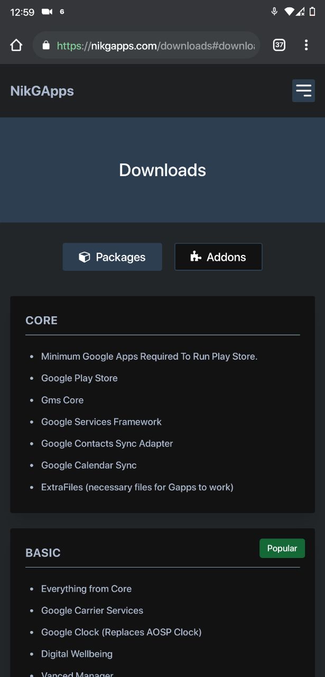Tap the battery icon in status bar
The height and width of the screenshot is (677, 325).
[x=312, y=12]
